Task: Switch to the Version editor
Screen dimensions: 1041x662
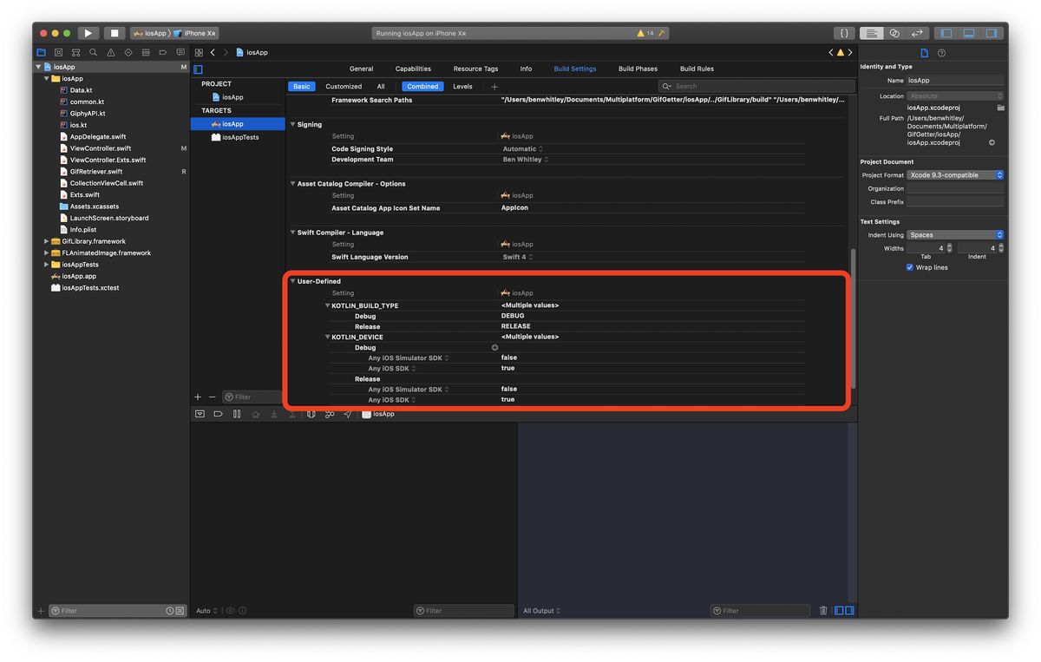Action: coord(917,33)
